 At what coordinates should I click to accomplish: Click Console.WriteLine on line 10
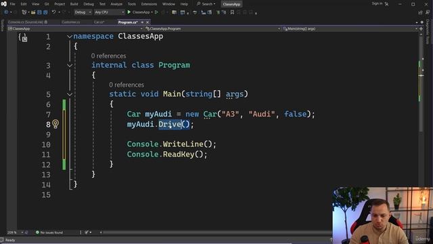point(165,144)
